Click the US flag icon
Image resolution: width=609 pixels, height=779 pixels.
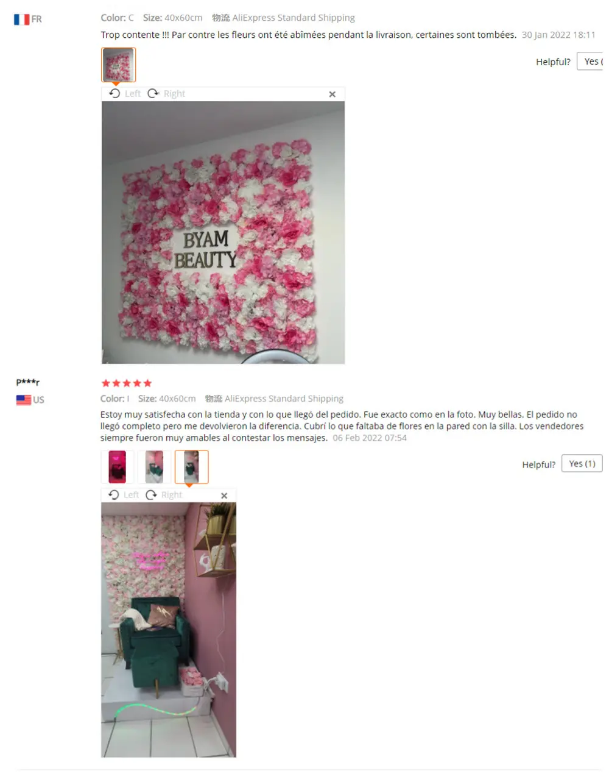23,400
